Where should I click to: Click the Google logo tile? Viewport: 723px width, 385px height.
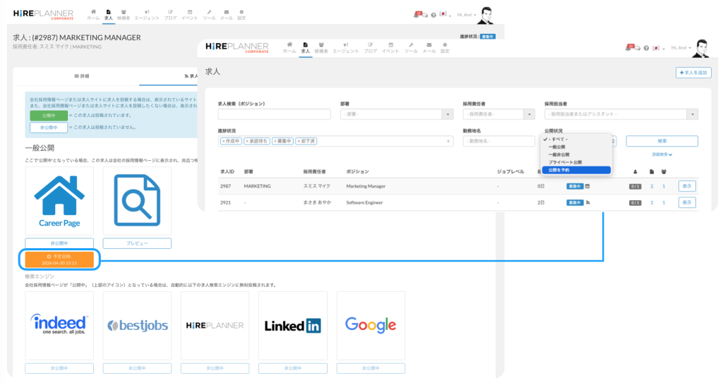coord(370,325)
